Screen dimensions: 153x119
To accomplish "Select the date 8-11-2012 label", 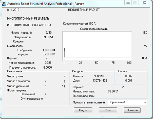I will coord(13,10).
